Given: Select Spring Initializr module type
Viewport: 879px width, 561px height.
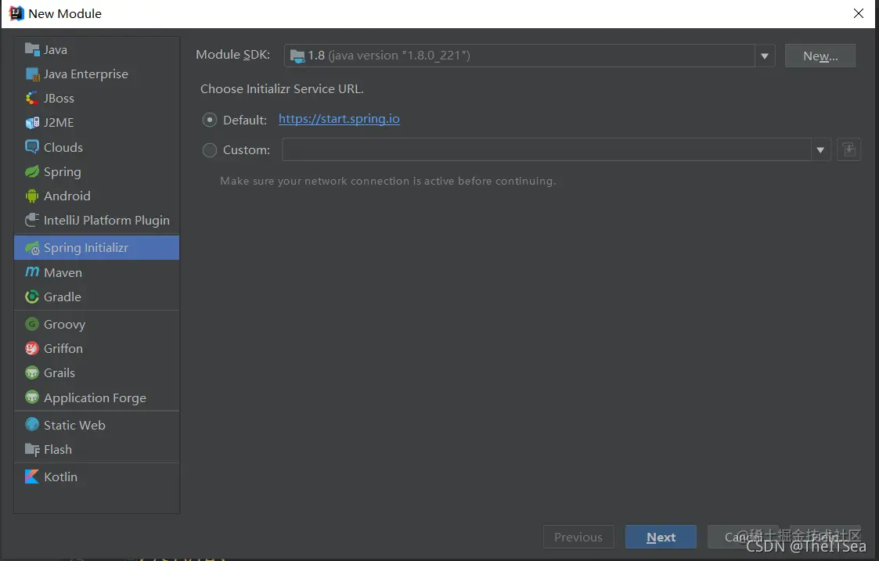Looking at the screenshot, I should tap(96, 248).
